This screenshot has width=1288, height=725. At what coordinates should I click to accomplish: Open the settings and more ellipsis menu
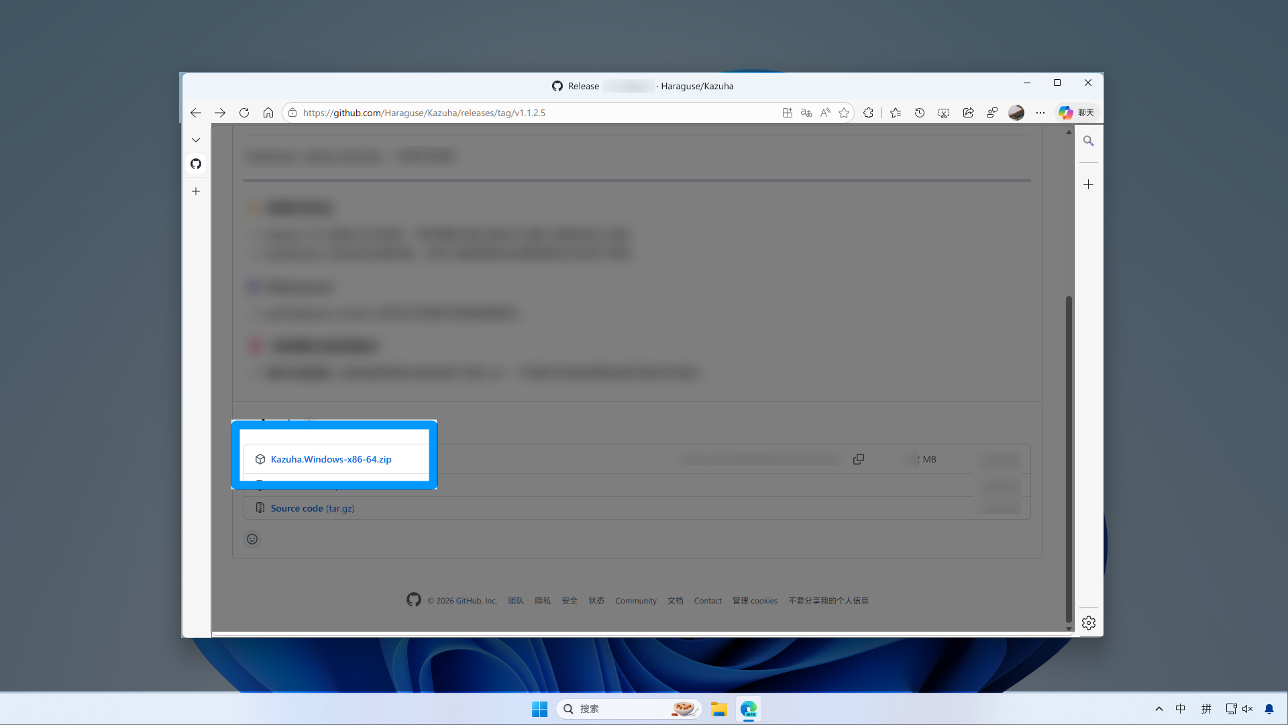pos(1040,113)
